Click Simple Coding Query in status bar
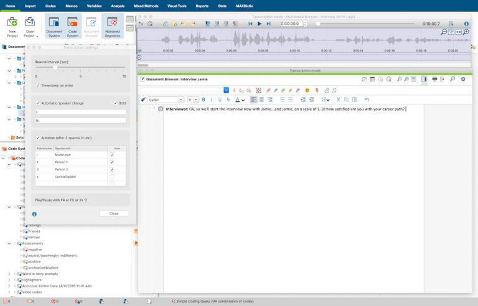The width and height of the screenshot is (478, 306). click(x=212, y=302)
